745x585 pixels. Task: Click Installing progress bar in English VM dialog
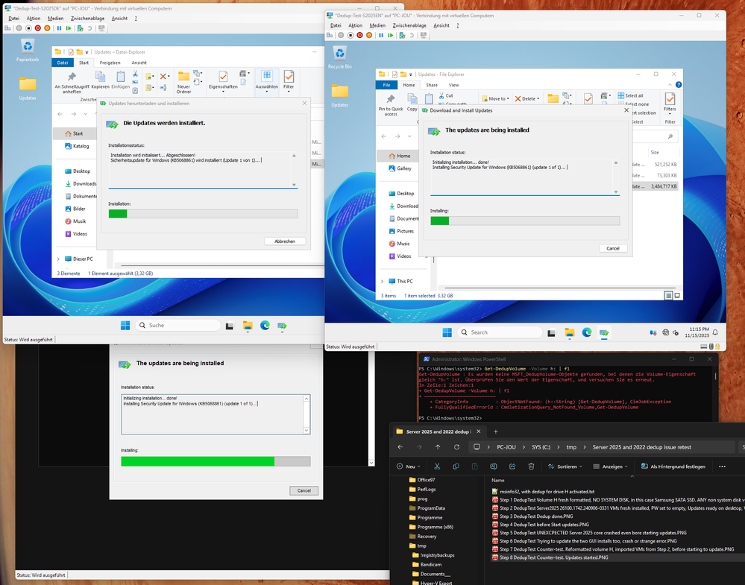pyautogui.click(x=525, y=221)
